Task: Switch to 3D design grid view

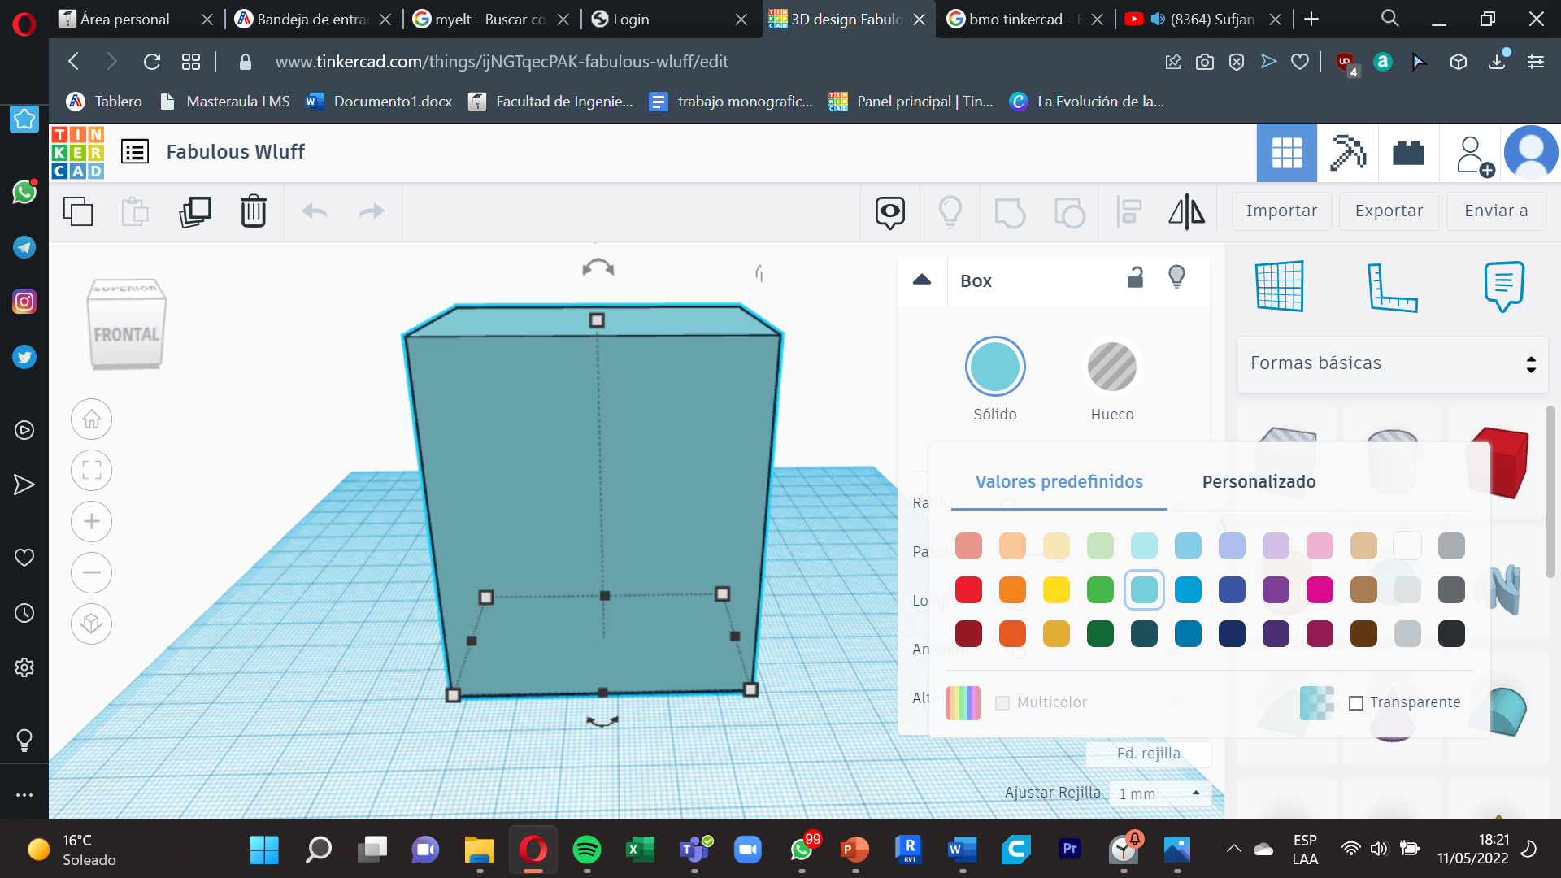Action: click(1287, 153)
